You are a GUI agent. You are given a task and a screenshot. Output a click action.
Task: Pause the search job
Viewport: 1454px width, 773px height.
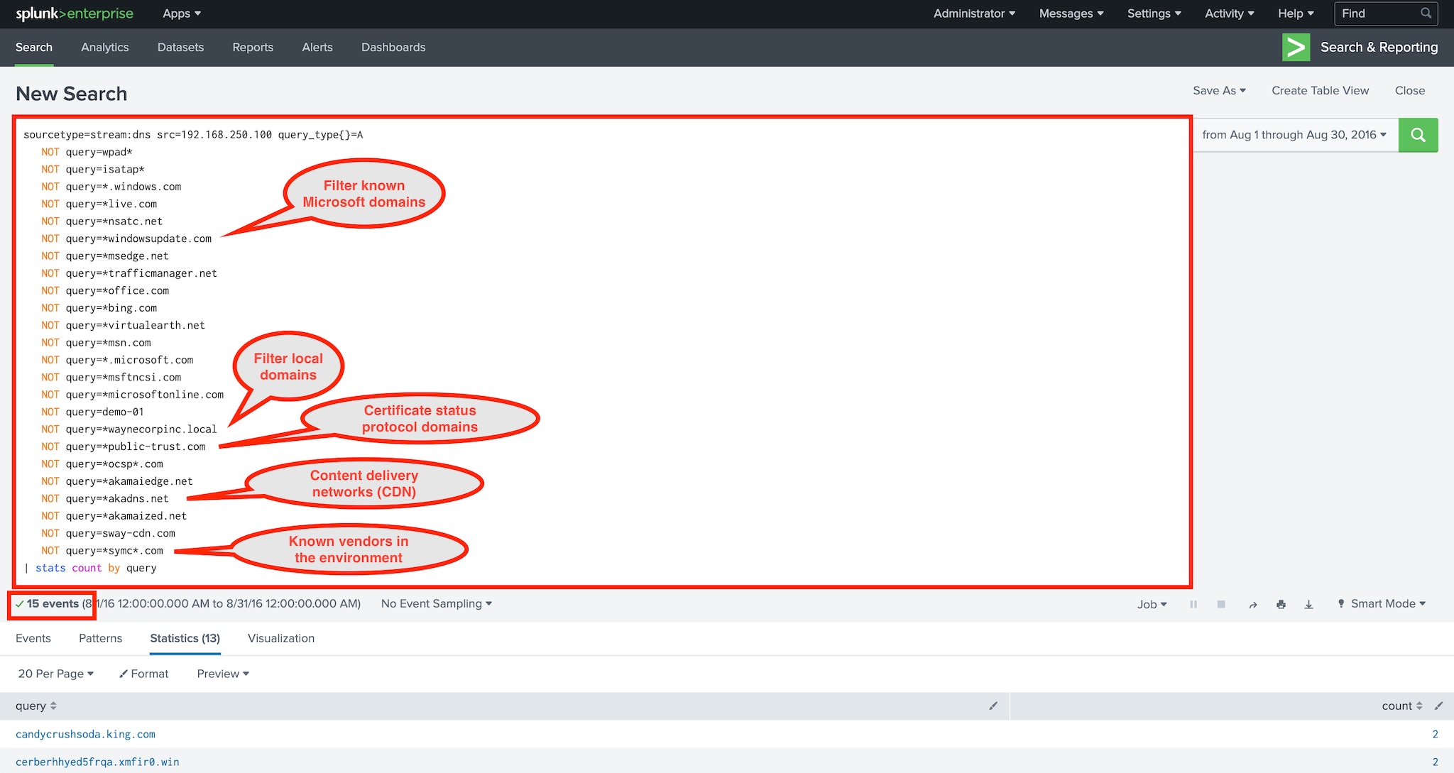point(1193,604)
